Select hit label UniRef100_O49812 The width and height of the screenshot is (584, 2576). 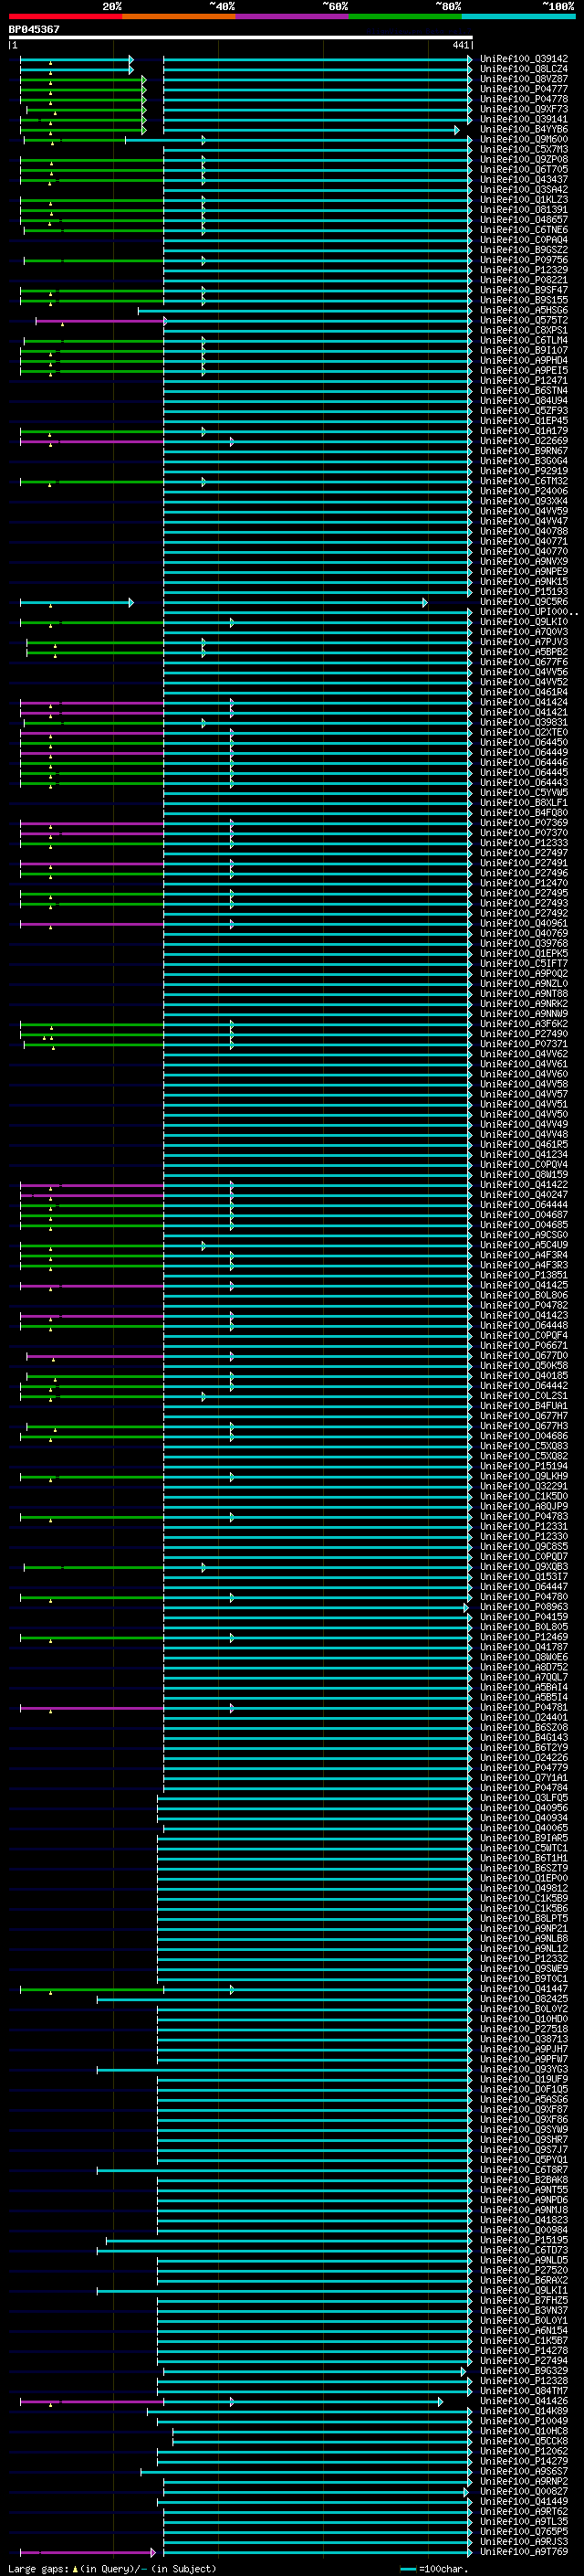point(524,1888)
